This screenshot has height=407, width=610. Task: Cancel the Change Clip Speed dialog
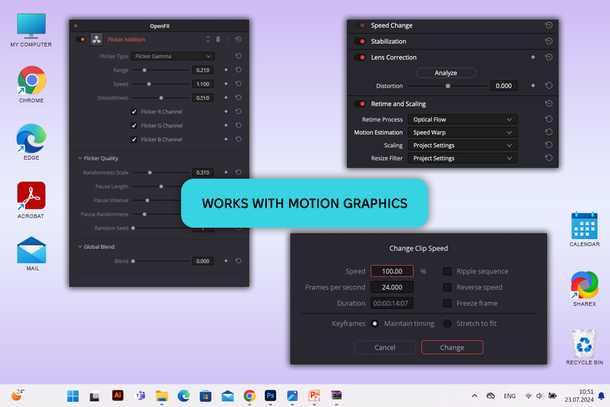(x=385, y=347)
